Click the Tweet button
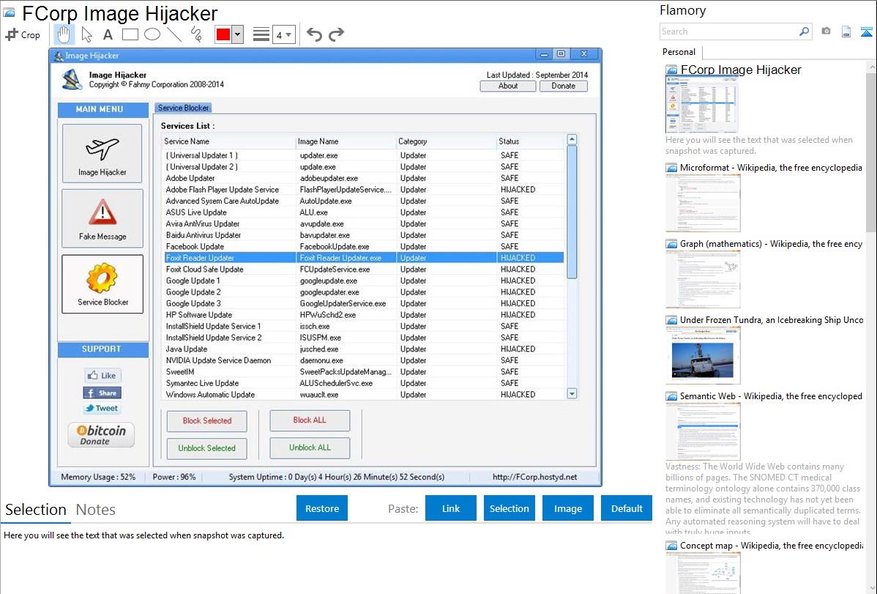This screenshot has width=877, height=594. pyautogui.click(x=102, y=408)
